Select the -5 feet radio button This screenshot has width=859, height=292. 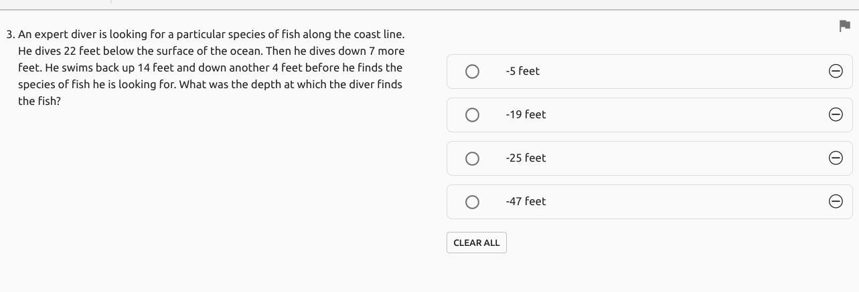point(472,71)
